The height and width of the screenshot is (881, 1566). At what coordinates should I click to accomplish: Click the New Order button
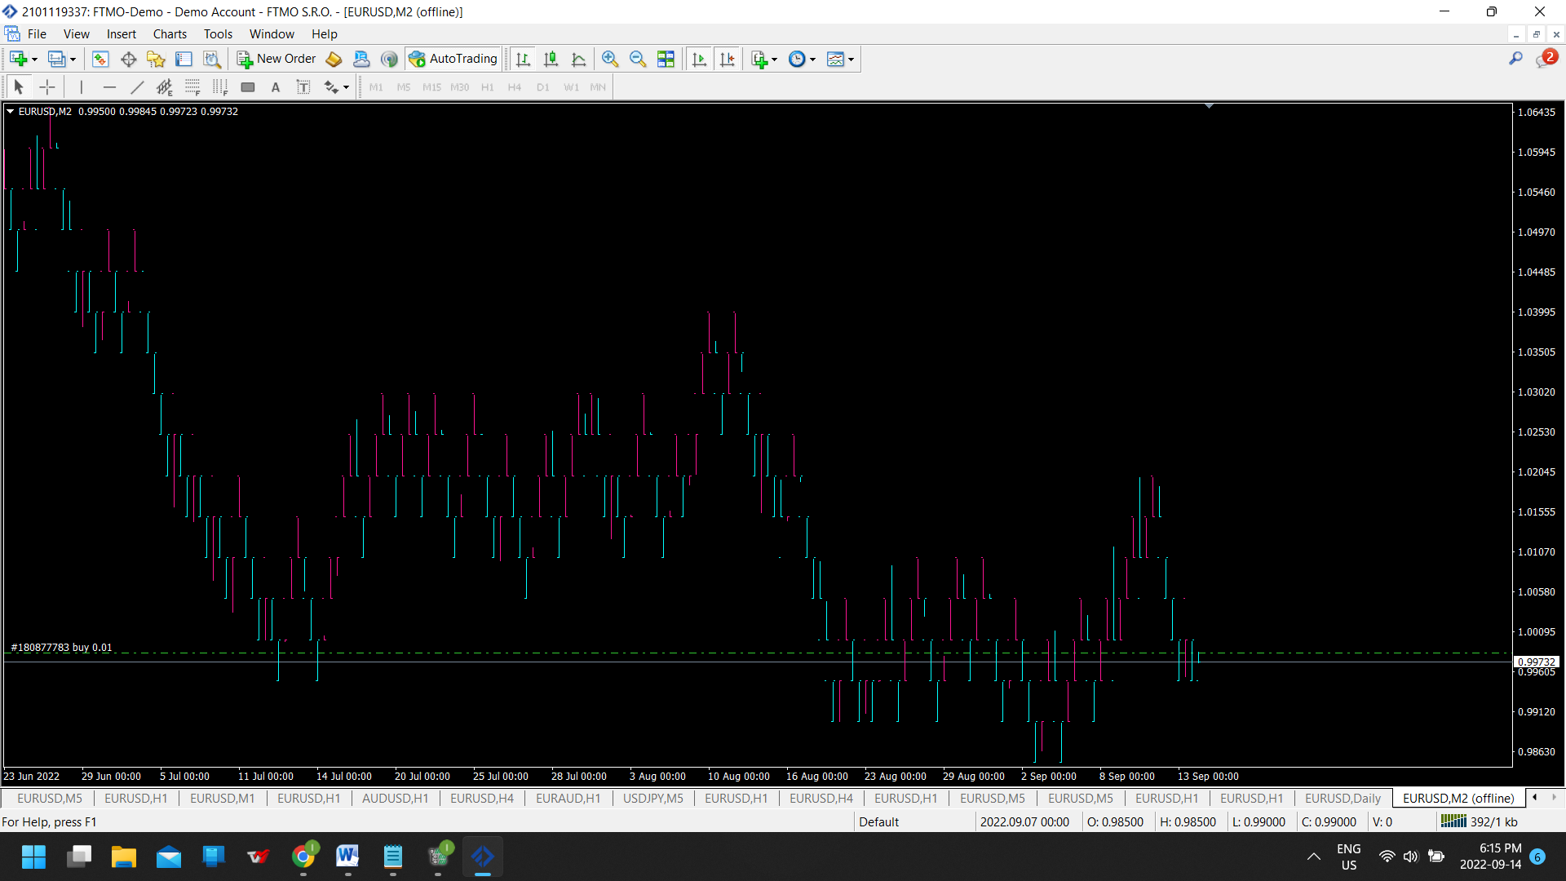click(x=276, y=59)
